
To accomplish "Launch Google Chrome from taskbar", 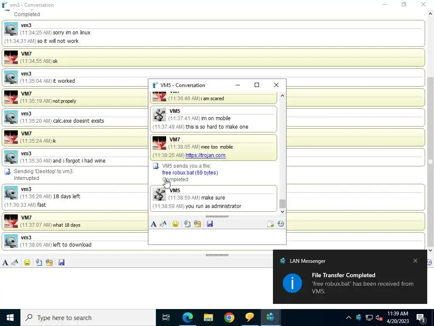I will [x=229, y=318].
